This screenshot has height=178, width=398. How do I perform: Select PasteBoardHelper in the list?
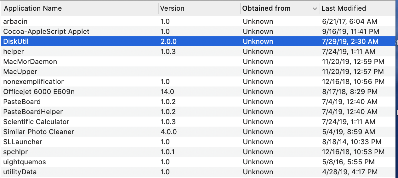click(33, 112)
